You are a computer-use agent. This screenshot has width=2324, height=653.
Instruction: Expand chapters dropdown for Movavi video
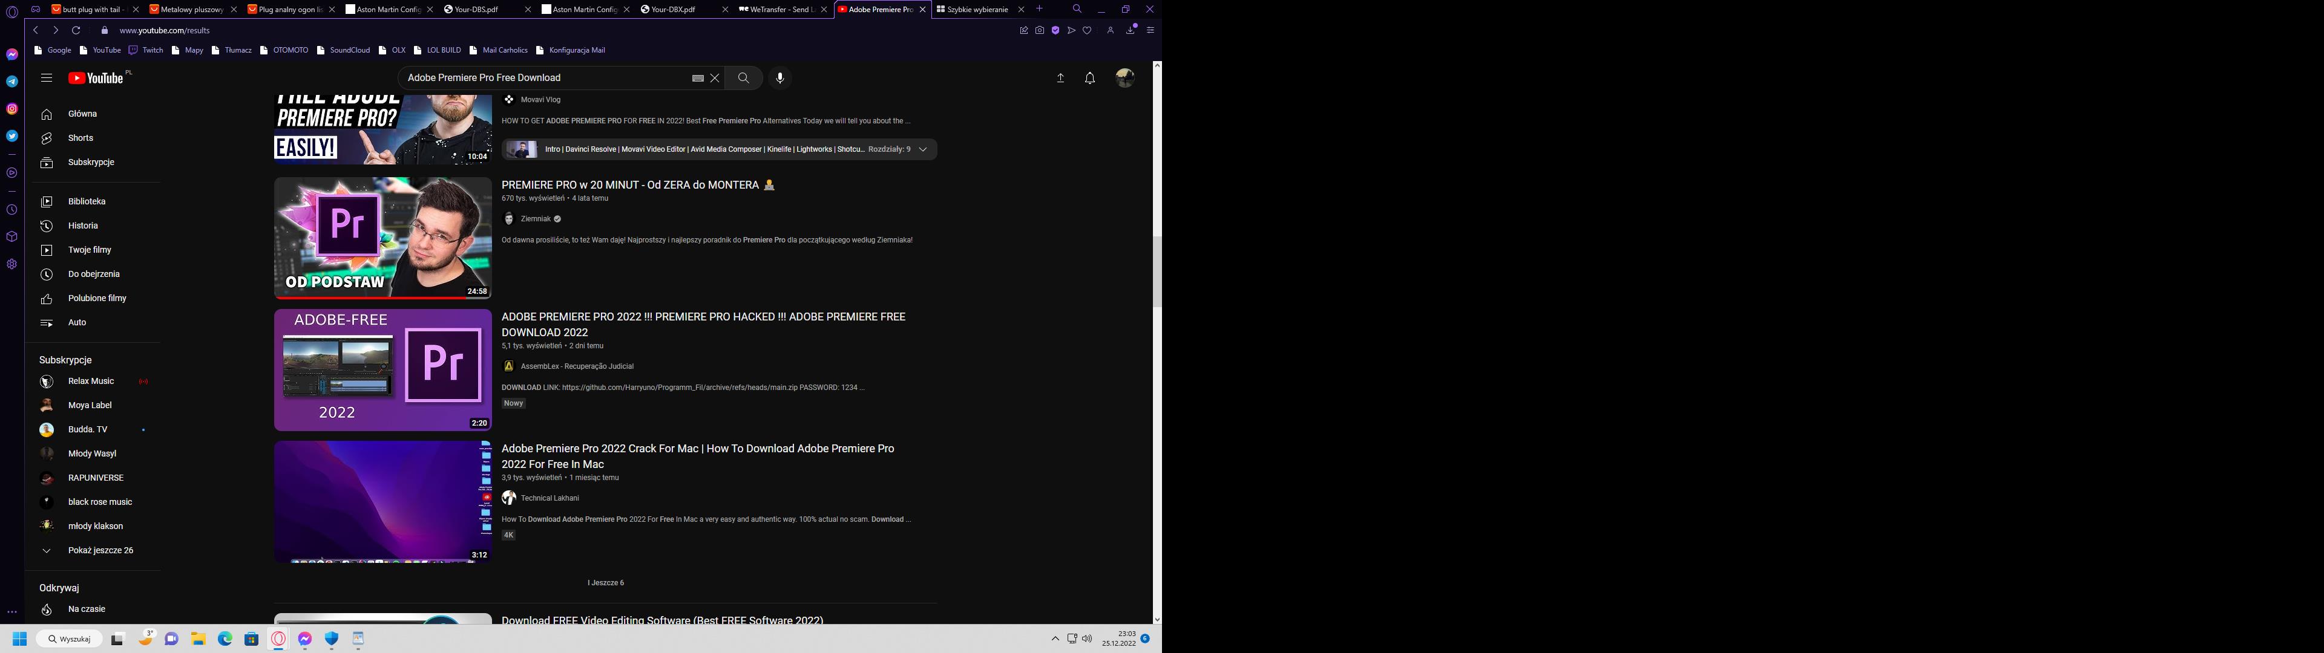point(923,150)
